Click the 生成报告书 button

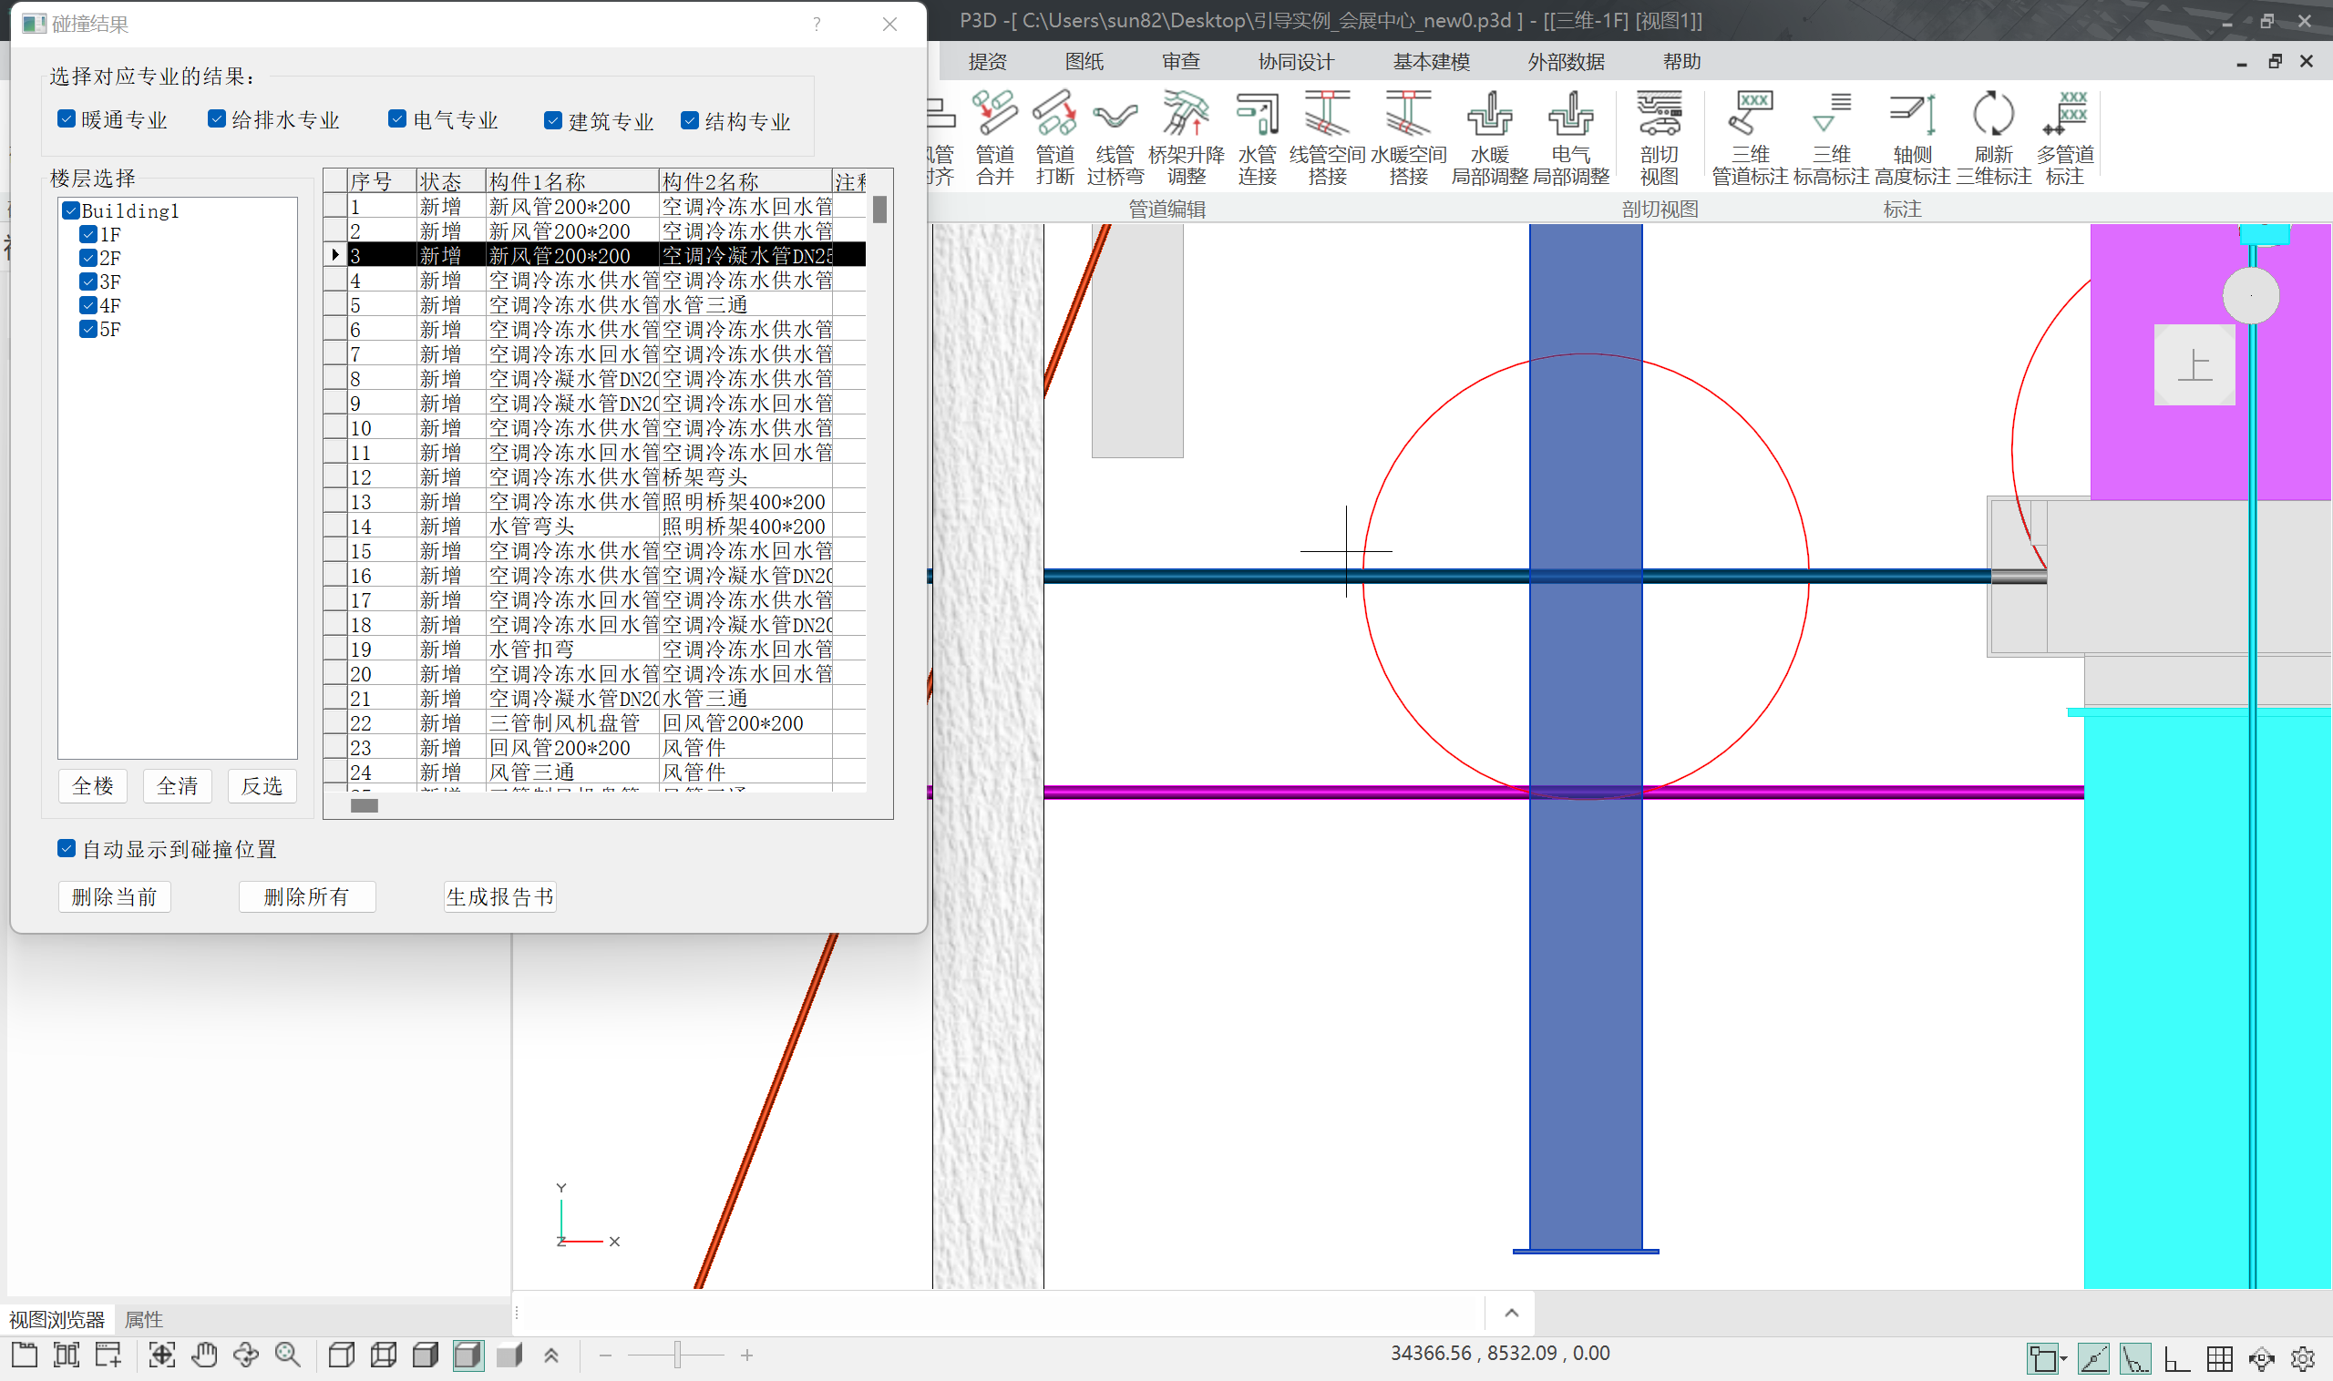(500, 896)
